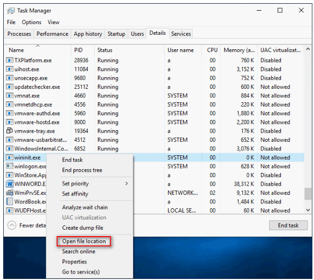Collapse view with Fewer details arrow icon

coord(12,225)
